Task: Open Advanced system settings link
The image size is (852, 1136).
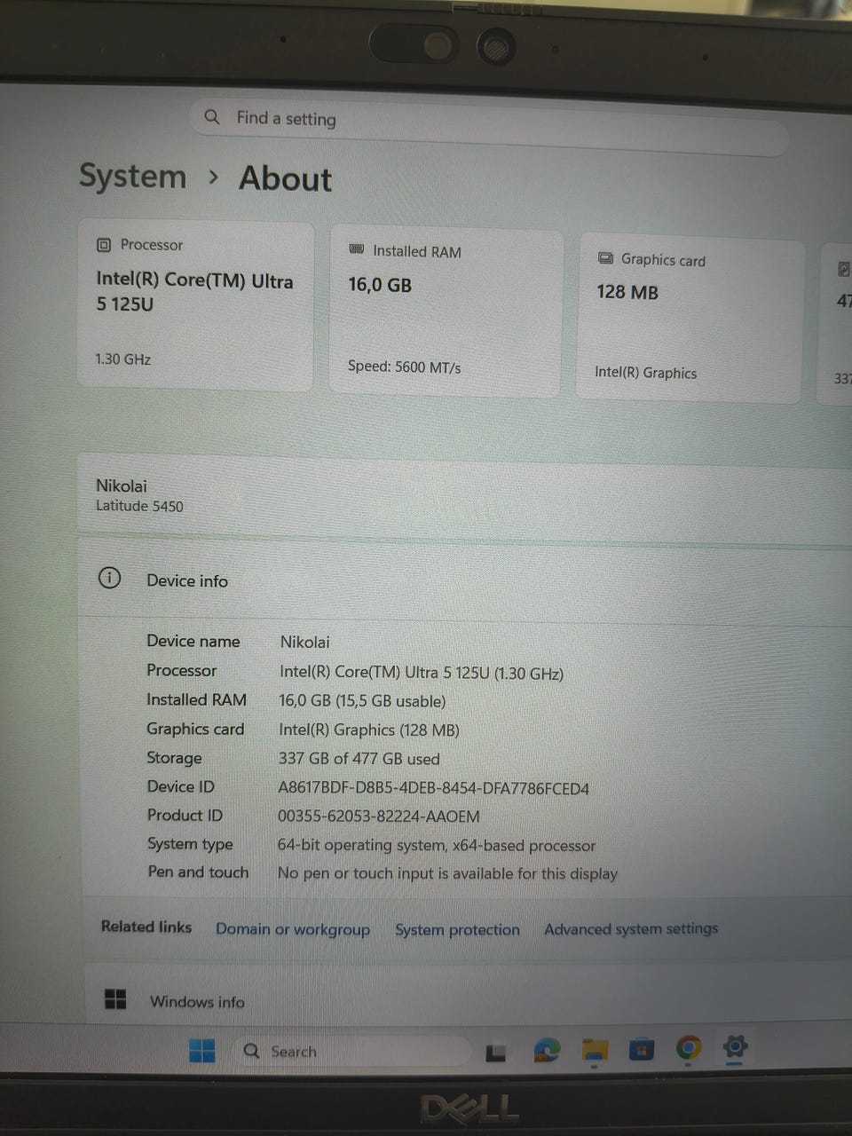Action: [x=631, y=928]
